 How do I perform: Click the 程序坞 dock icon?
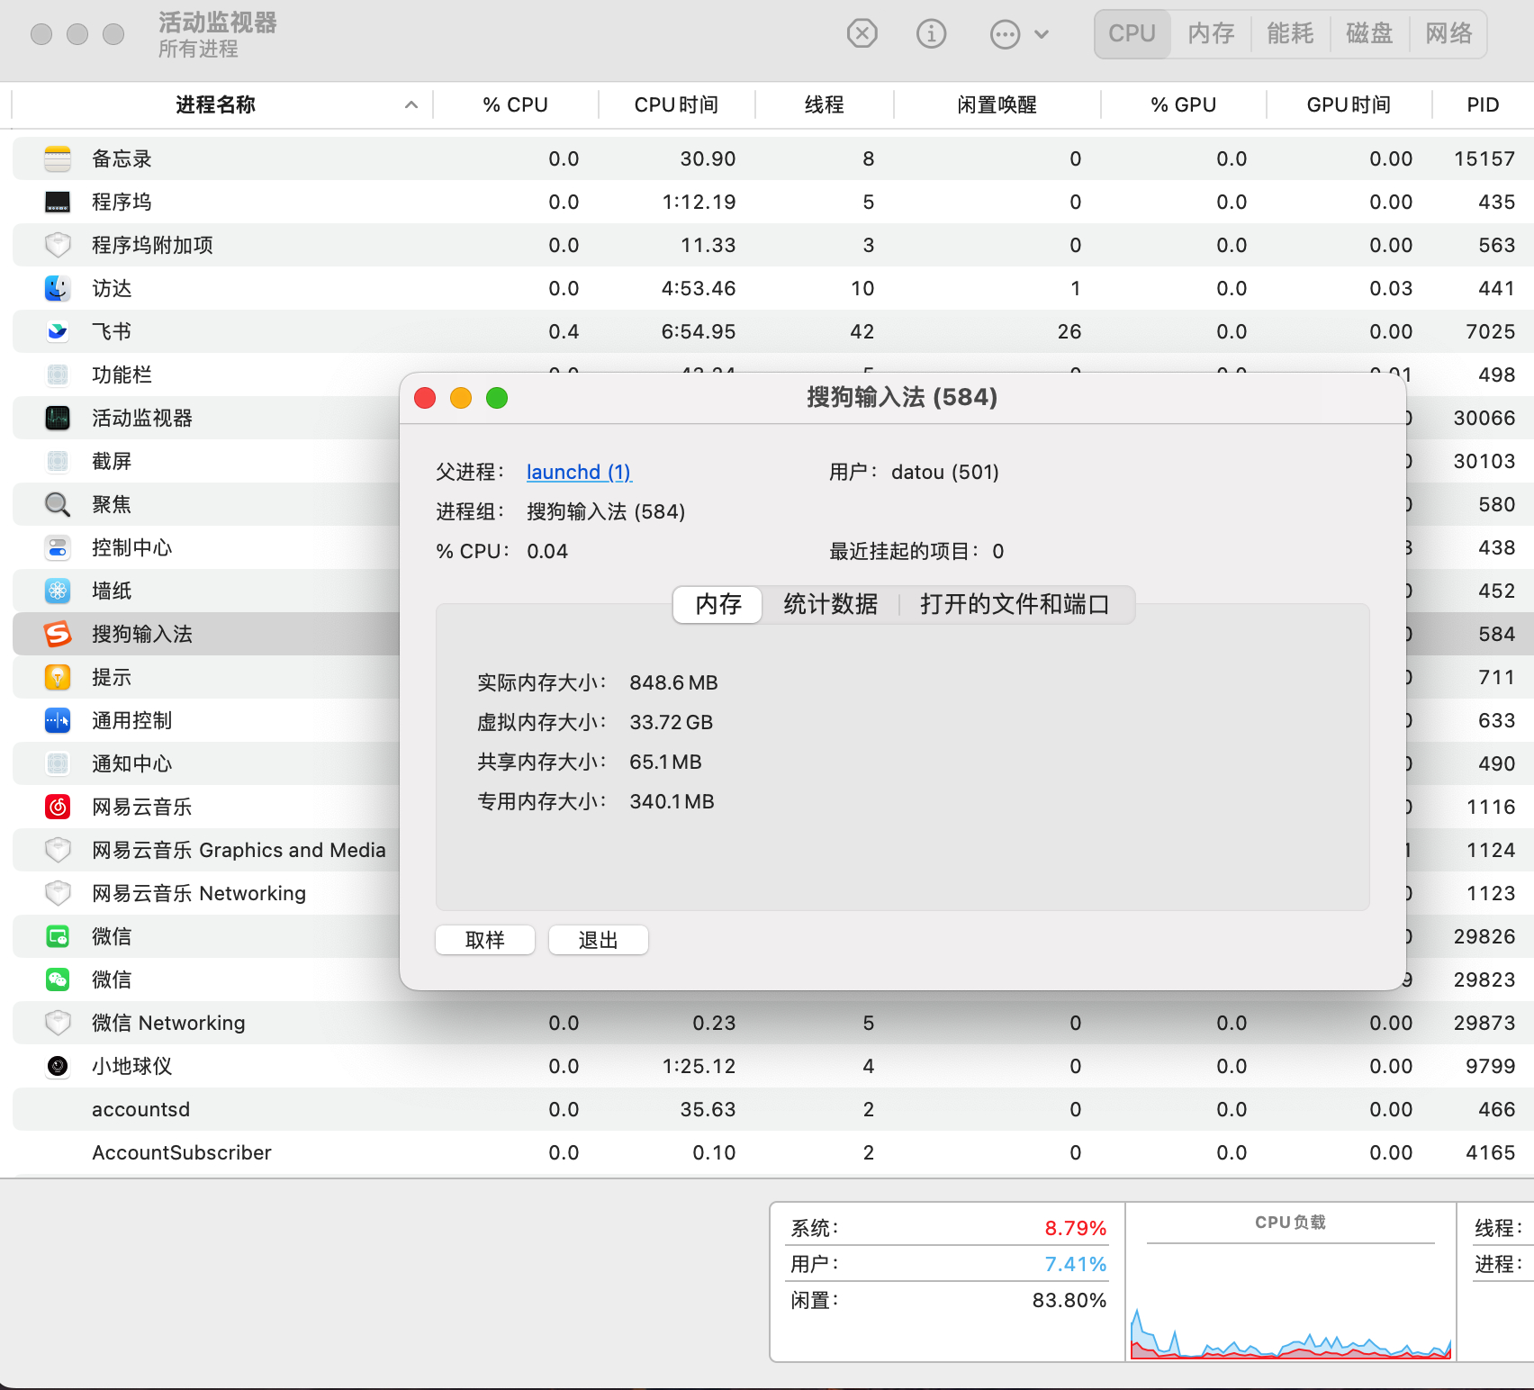pyautogui.click(x=58, y=202)
